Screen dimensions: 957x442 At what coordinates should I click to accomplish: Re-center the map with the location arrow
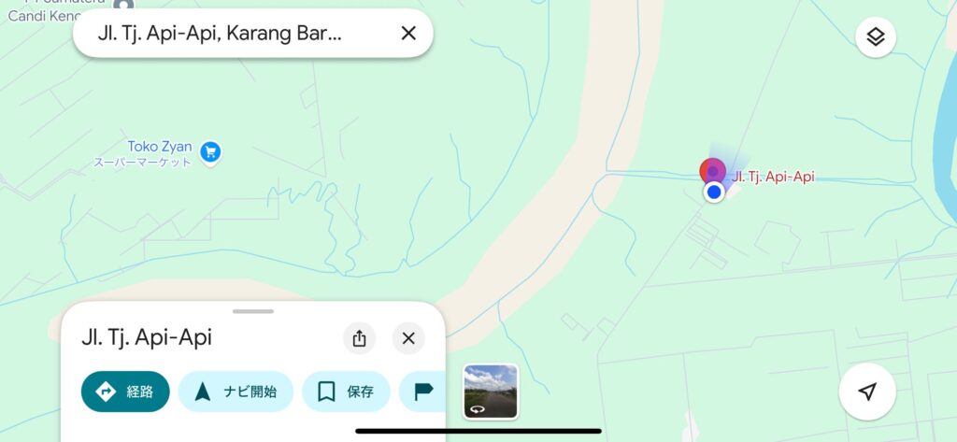pos(867,392)
